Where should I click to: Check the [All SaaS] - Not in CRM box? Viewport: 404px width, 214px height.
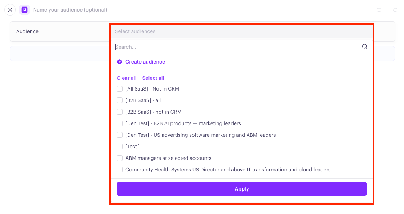(120, 89)
